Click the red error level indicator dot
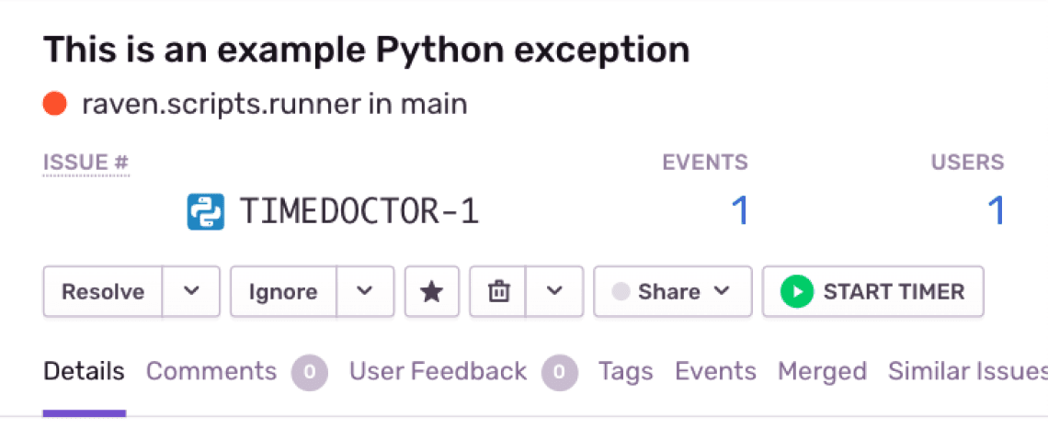The width and height of the screenshot is (1048, 428). (54, 104)
